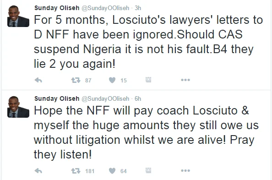Like the tweet with 64 likes
This screenshot has height=180, width=272.
[112, 171]
